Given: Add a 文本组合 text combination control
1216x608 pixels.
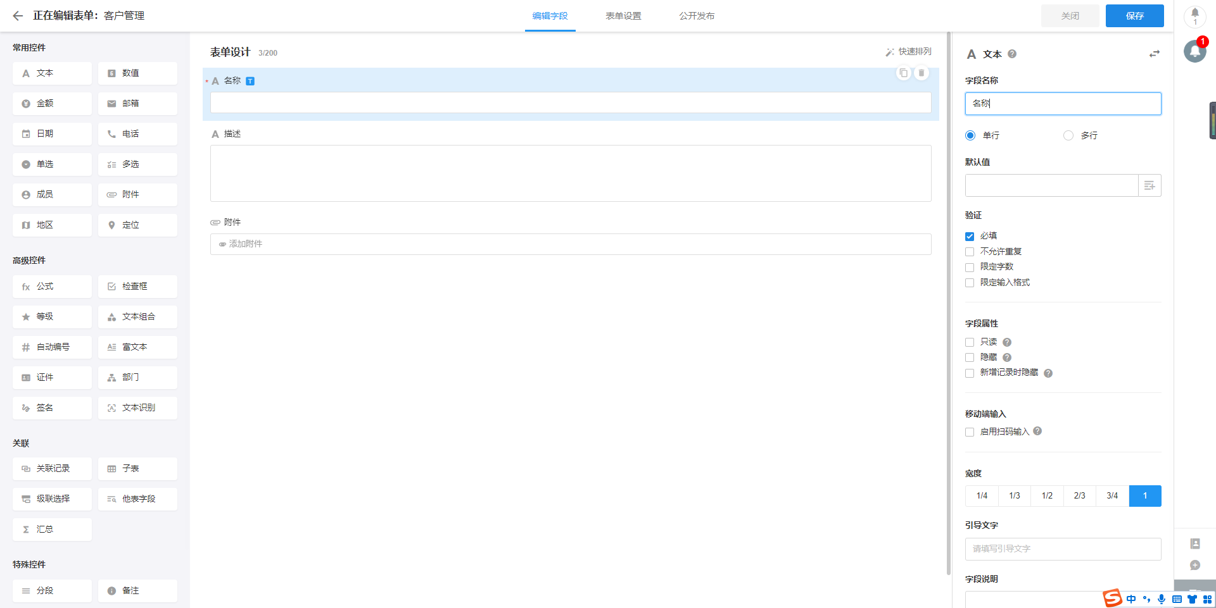Looking at the screenshot, I should pos(137,317).
